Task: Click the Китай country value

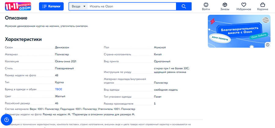Action: [158, 54]
